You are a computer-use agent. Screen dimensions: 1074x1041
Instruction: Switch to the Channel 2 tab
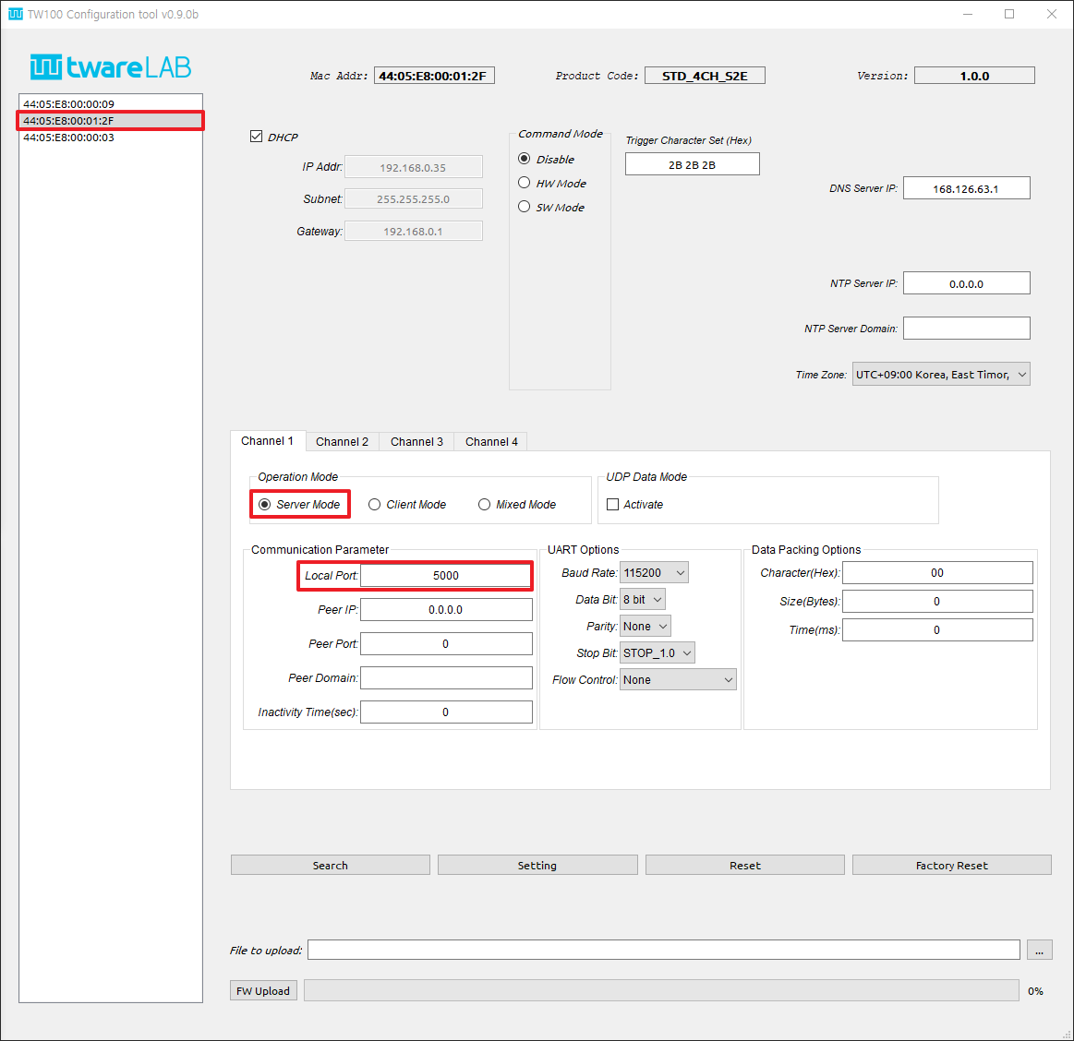click(x=342, y=441)
